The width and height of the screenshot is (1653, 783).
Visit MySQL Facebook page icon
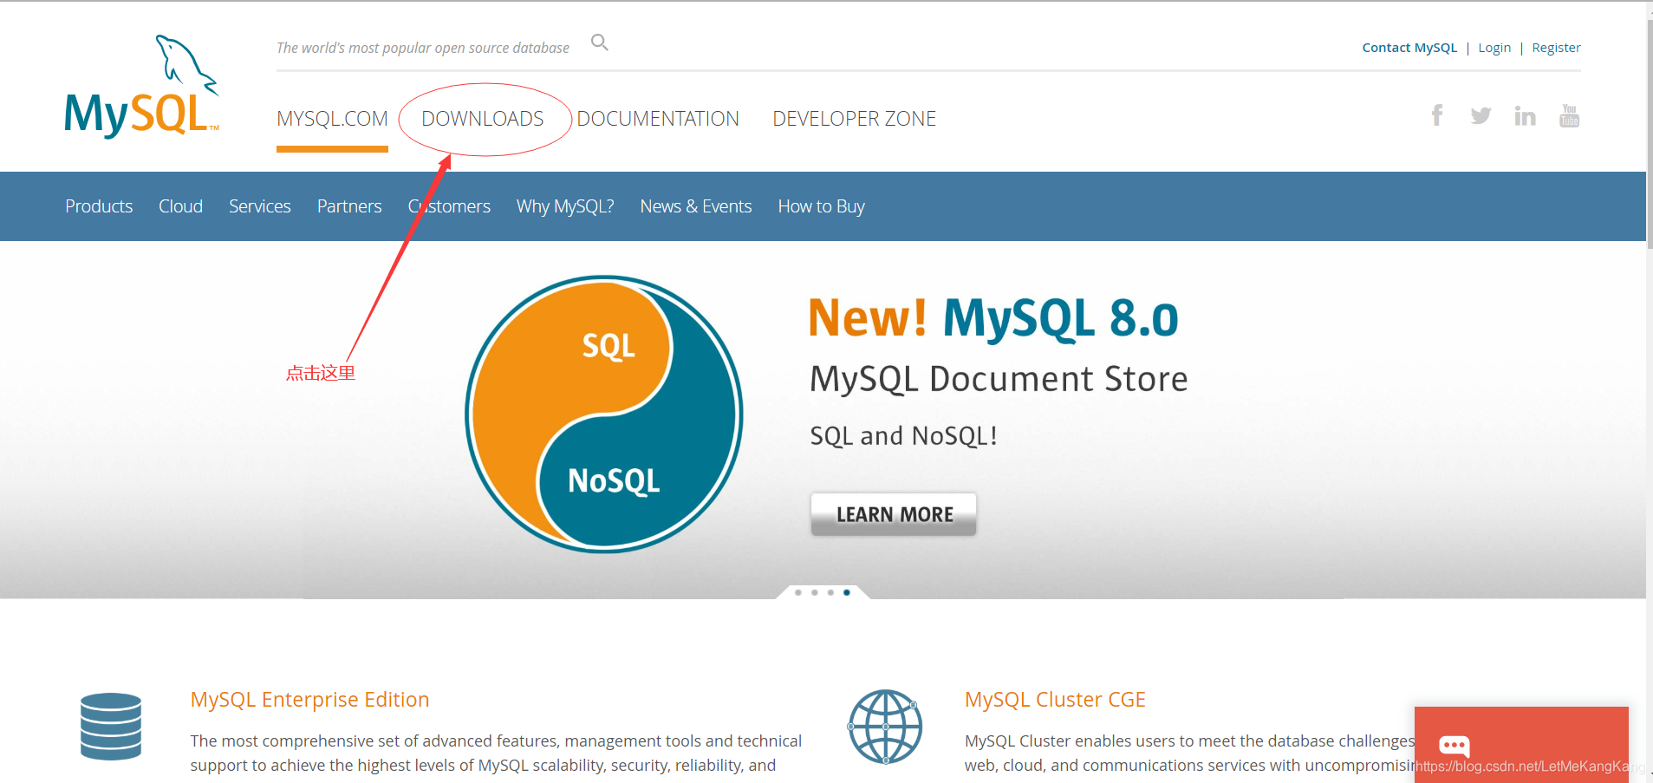1437,115
